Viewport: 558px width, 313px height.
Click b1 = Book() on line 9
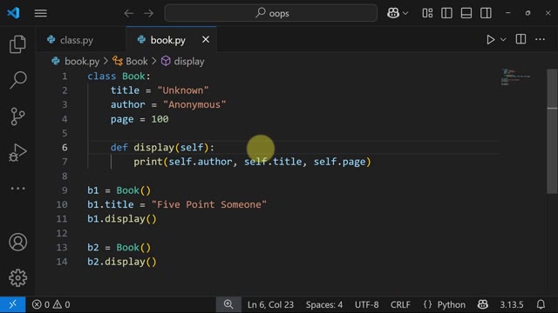pos(119,190)
